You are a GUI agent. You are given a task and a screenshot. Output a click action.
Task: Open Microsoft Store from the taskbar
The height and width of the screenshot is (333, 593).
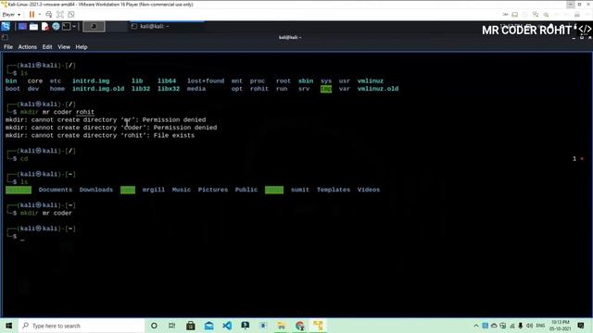[191, 326]
